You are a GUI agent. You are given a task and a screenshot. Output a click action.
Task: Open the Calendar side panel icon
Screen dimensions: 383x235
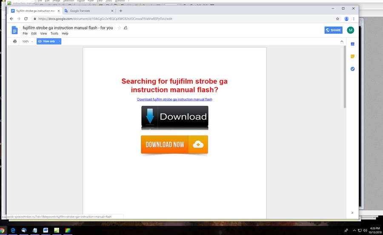[x=352, y=44]
